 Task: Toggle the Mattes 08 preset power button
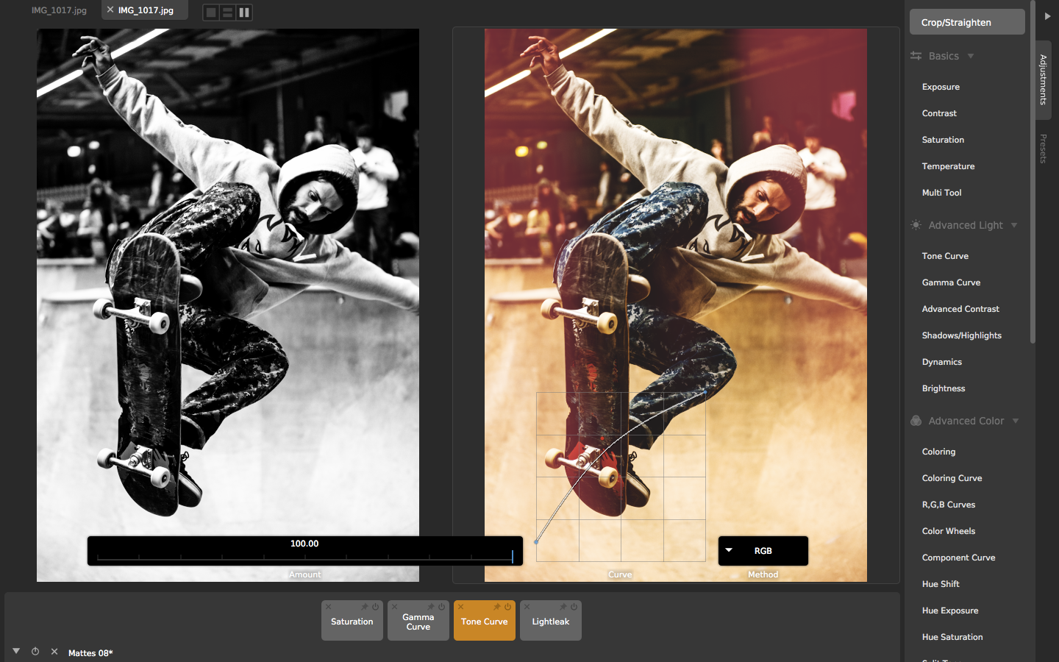click(x=35, y=652)
